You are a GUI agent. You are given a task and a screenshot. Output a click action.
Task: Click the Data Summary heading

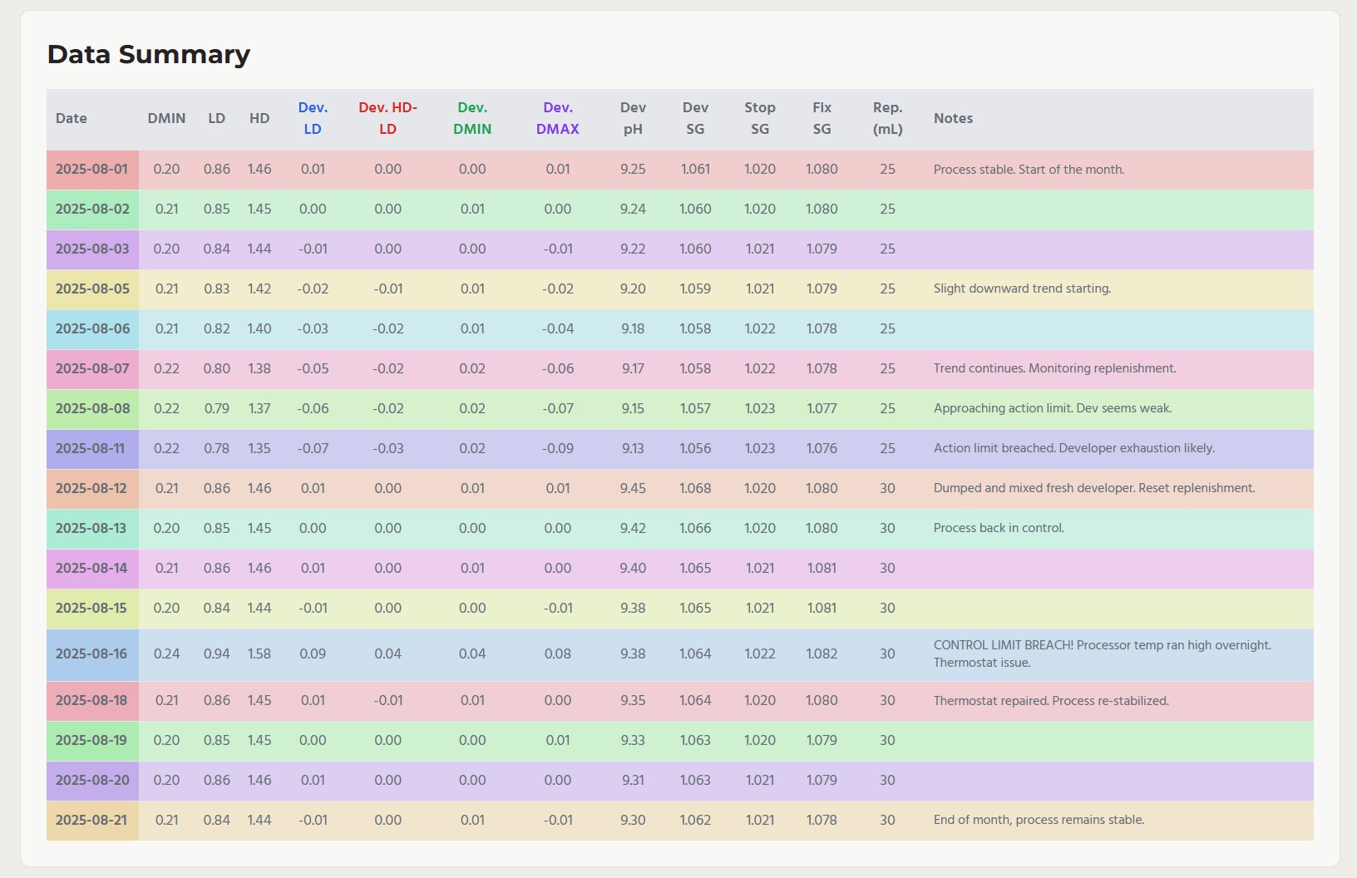point(149,55)
